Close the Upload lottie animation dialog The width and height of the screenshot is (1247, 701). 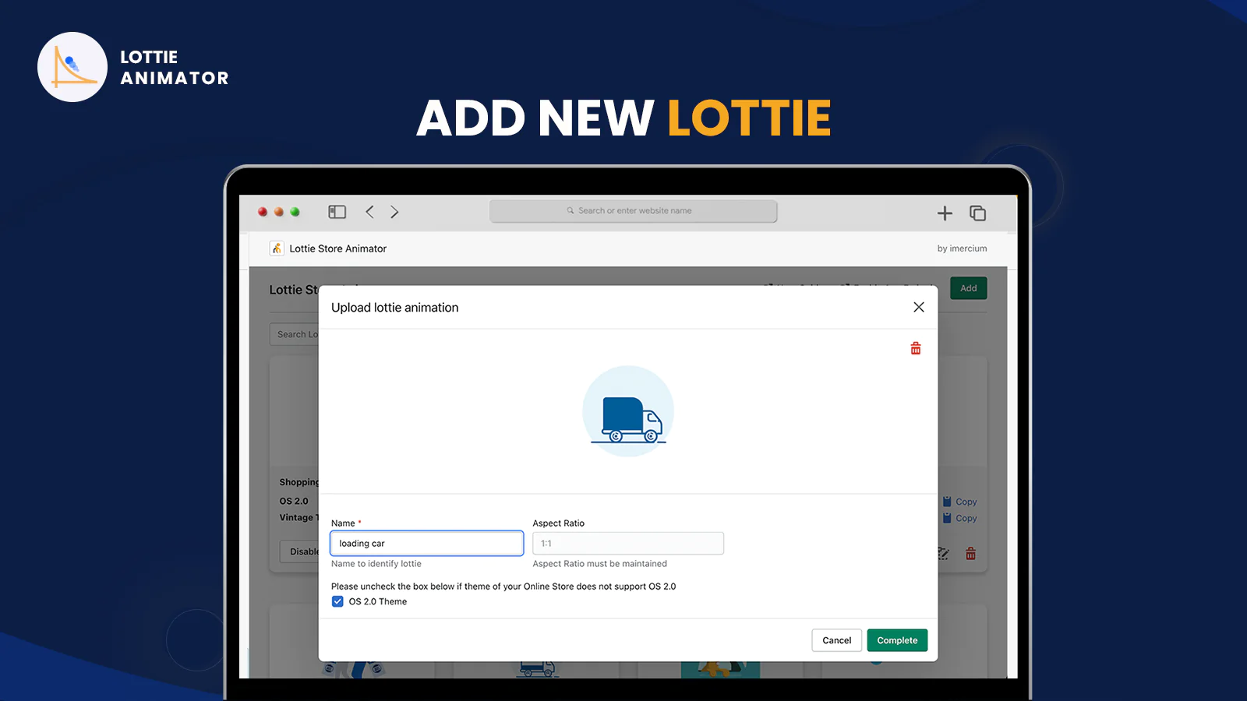(919, 307)
